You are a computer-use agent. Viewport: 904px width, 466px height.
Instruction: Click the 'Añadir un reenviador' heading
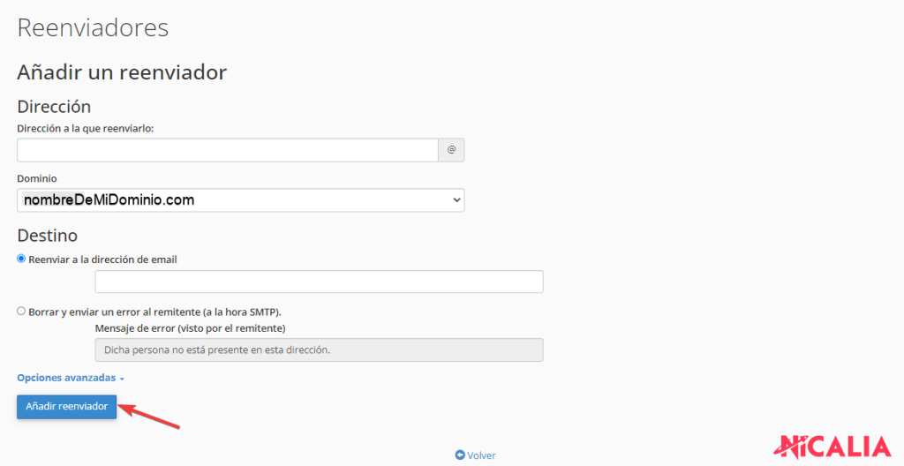tap(122, 71)
